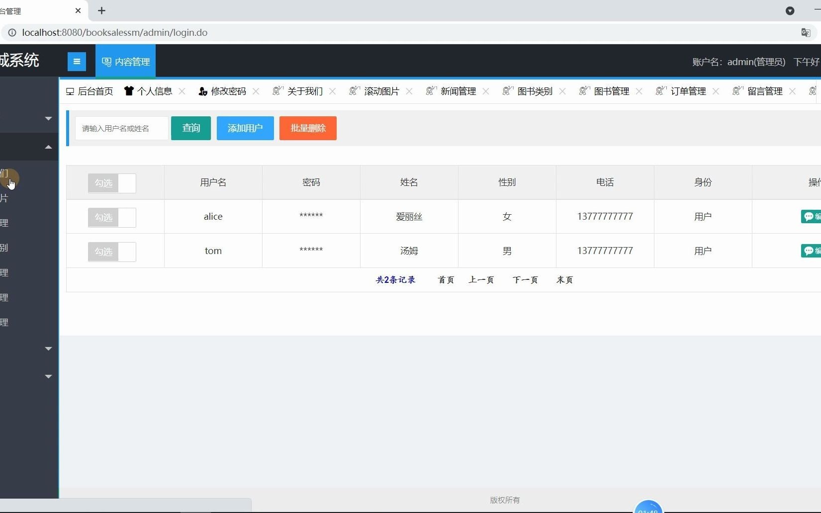
Task: Click the key icon on 修改密码 tab
Action: pyautogui.click(x=202, y=91)
